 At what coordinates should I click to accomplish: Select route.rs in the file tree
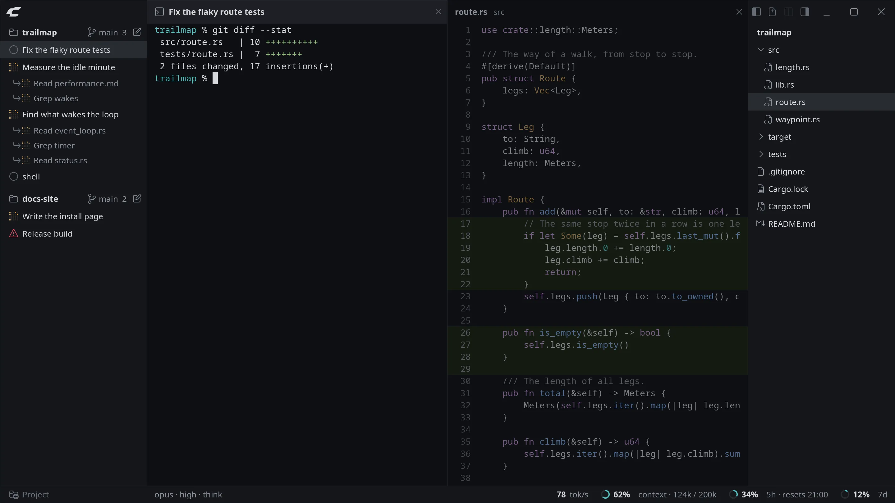pyautogui.click(x=821, y=102)
